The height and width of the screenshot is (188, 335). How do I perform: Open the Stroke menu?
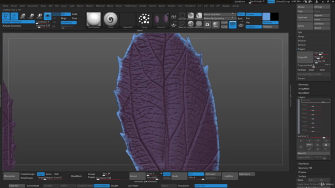tap(162, 6)
